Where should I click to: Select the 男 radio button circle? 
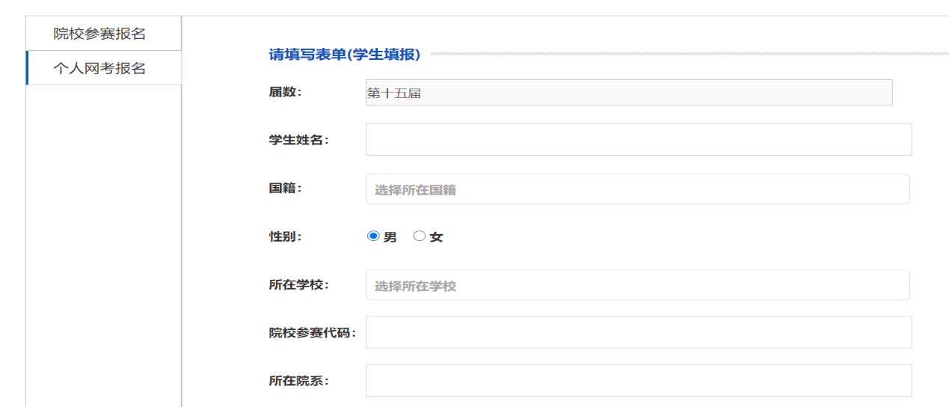coord(373,236)
